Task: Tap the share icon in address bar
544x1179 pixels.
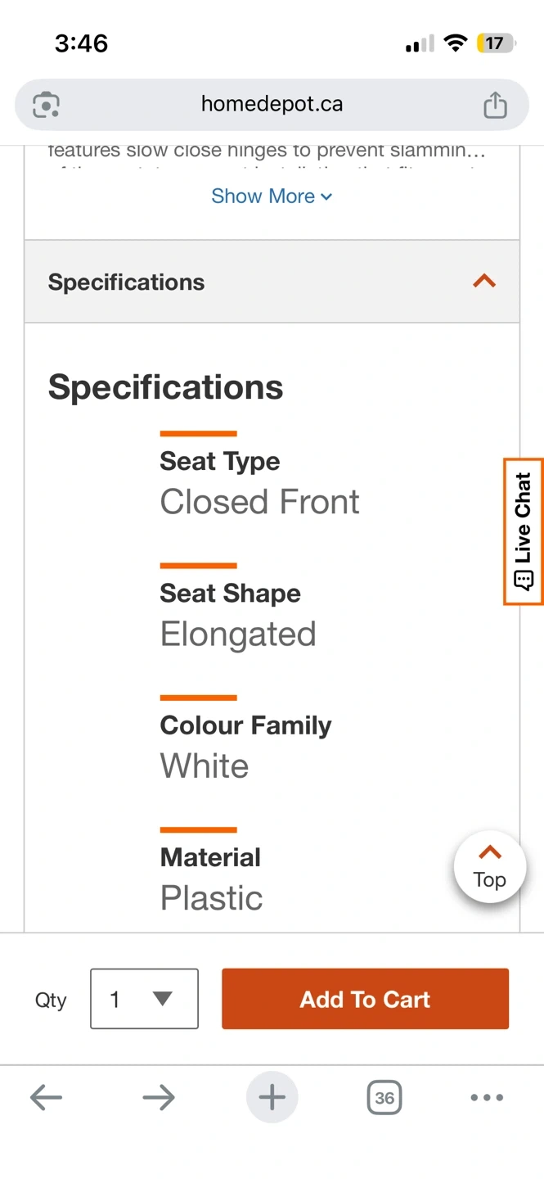Action: click(x=495, y=106)
